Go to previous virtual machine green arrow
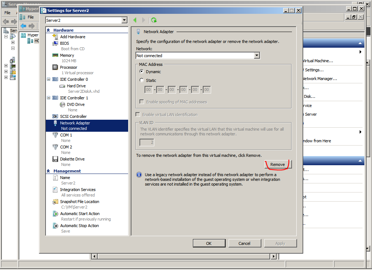The height and width of the screenshot is (270, 372). 135,20
